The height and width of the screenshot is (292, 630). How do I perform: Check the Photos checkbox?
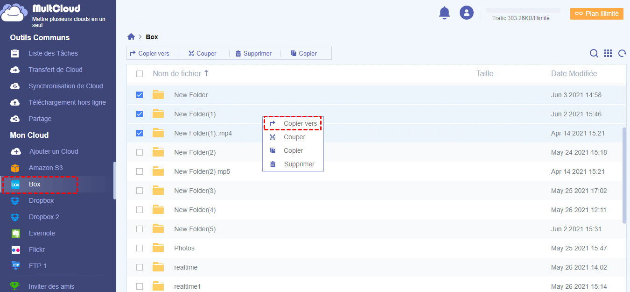140,248
